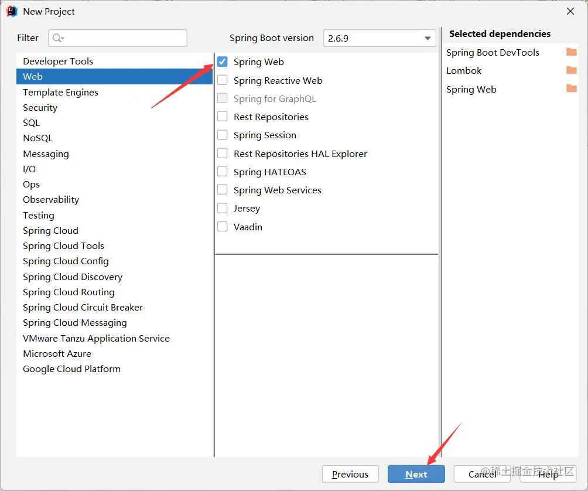Select the Microsoft Azure category
The image size is (588, 491).
[x=114, y=354]
